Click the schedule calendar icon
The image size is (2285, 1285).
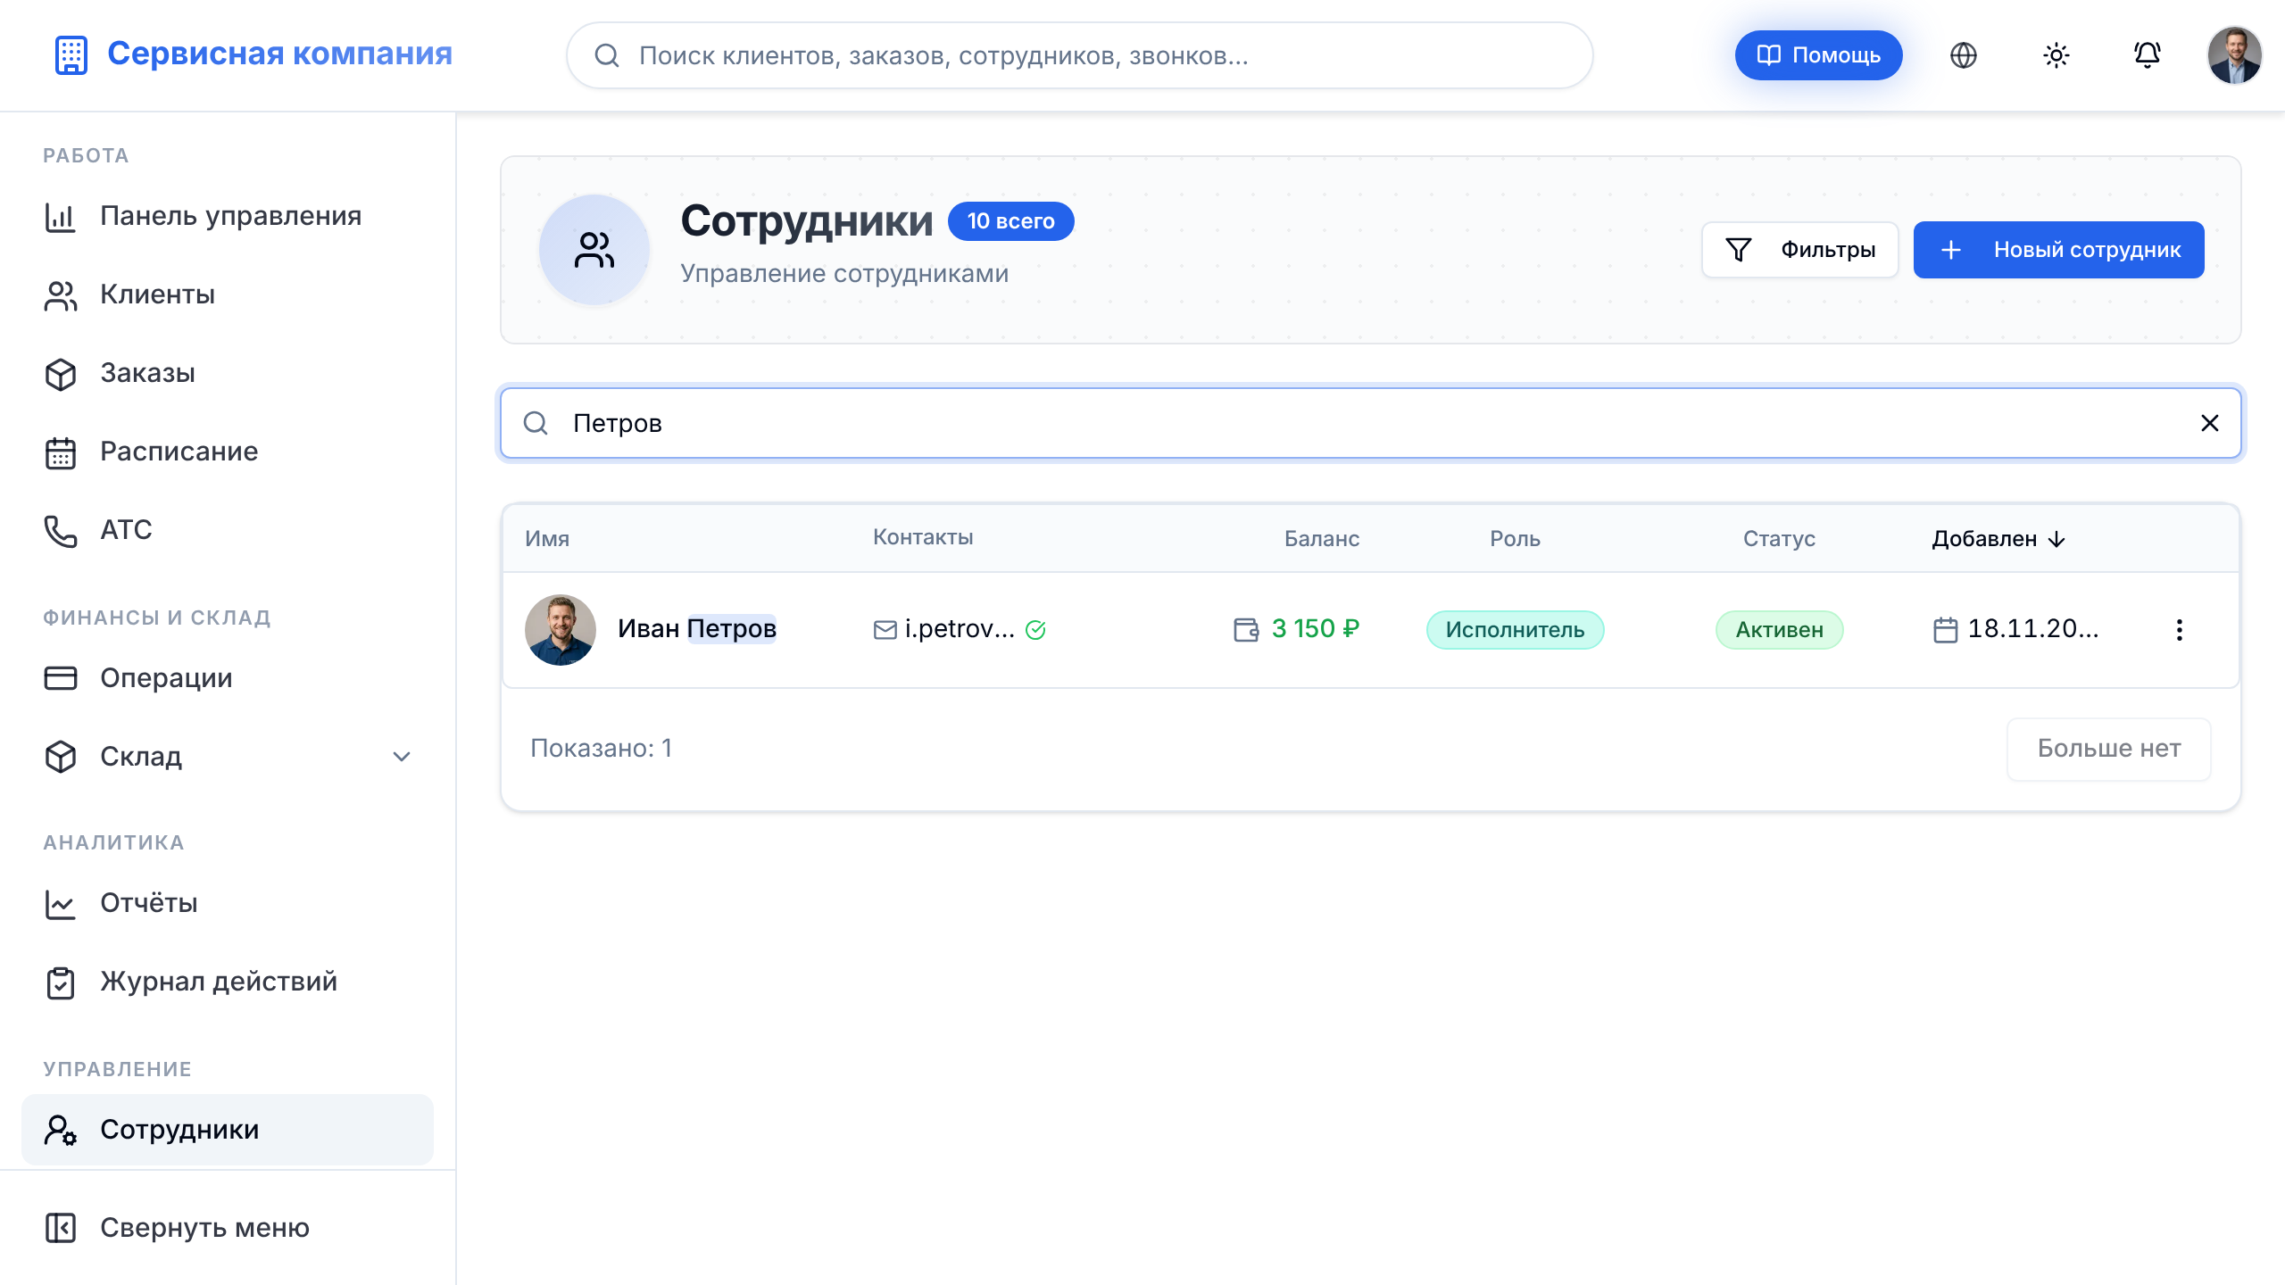tap(61, 452)
